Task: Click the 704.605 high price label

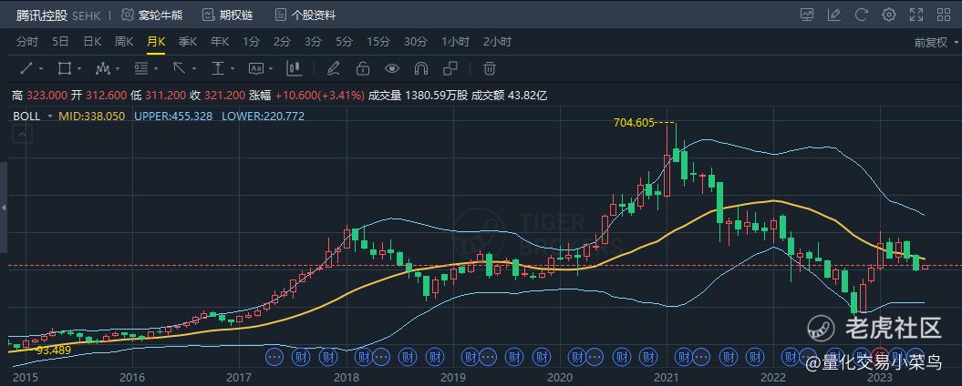Action: [x=635, y=122]
